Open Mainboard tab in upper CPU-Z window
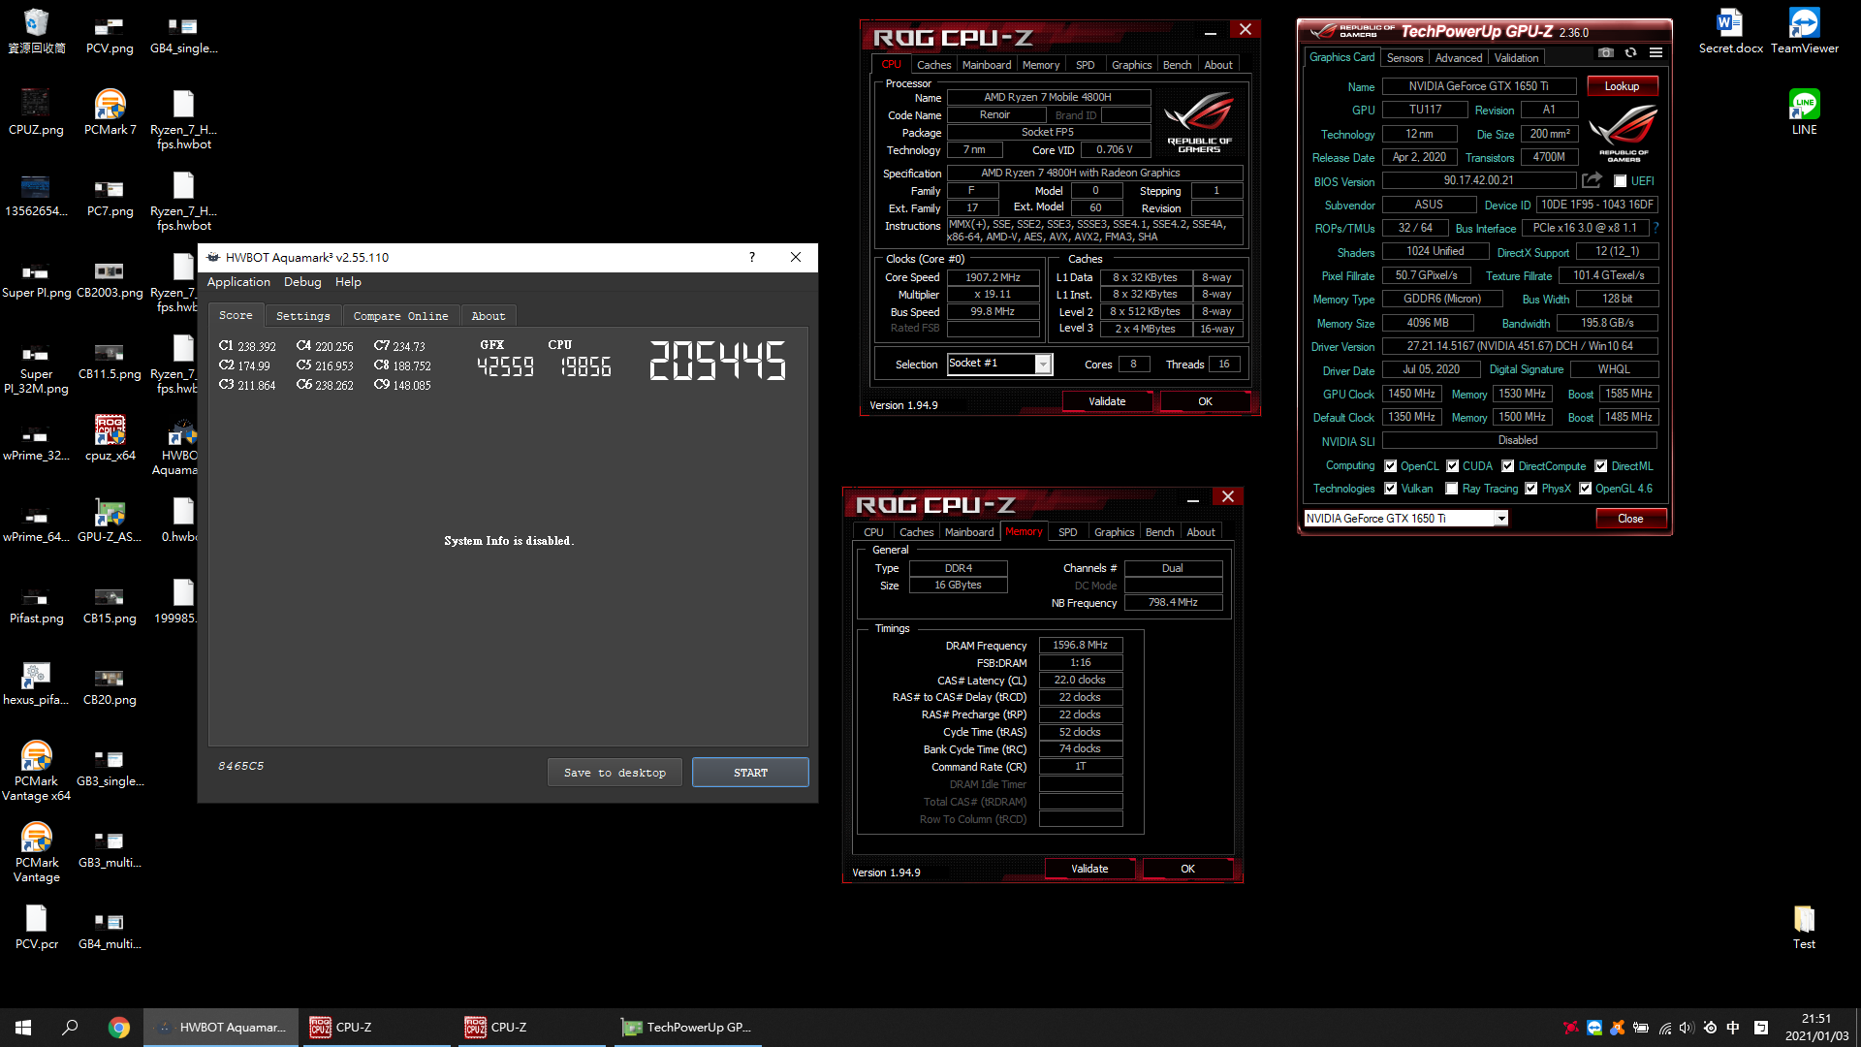The image size is (1861, 1047). pyautogui.click(x=987, y=65)
